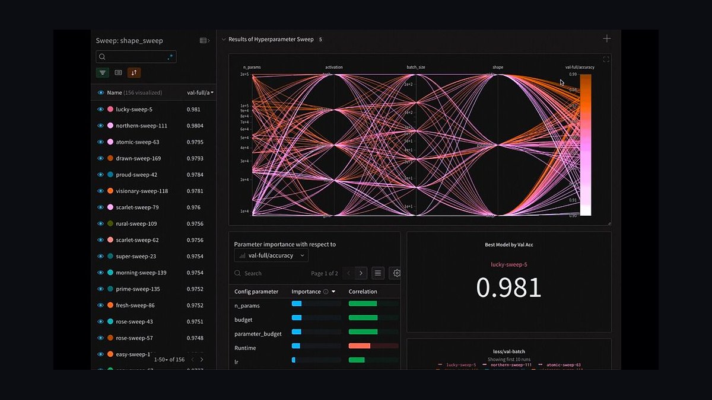Open parameter importance settings gear
Screen dimensions: 712x400
point(396,273)
